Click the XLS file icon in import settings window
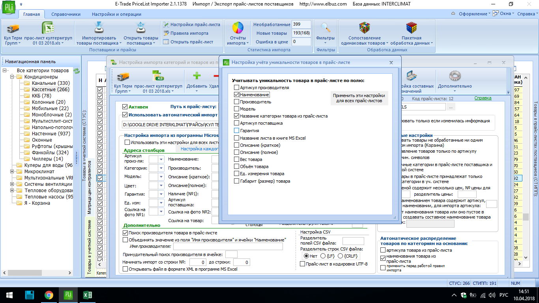The width and height of the screenshot is (539, 303). [158, 76]
